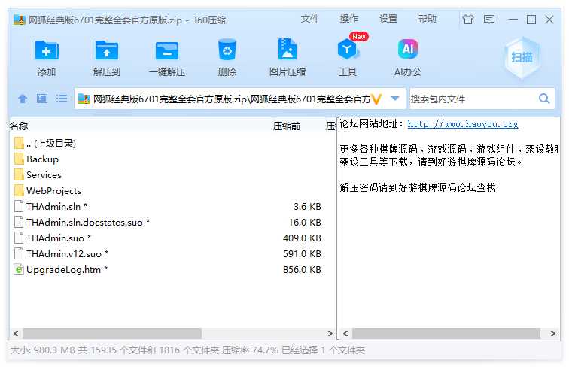Open the 工具 (Tools) icon
The width and height of the screenshot is (569, 367).
click(x=348, y=50)
